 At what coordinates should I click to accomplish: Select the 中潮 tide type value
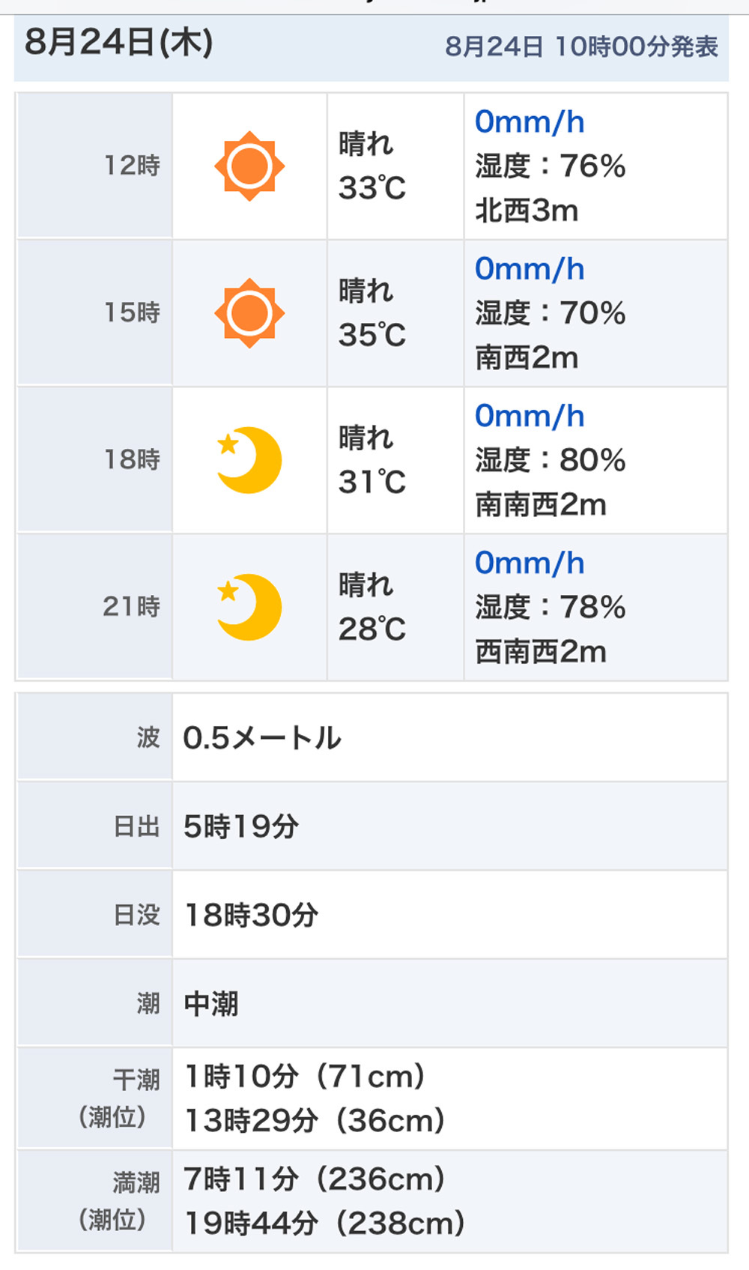pos(211,1003)
